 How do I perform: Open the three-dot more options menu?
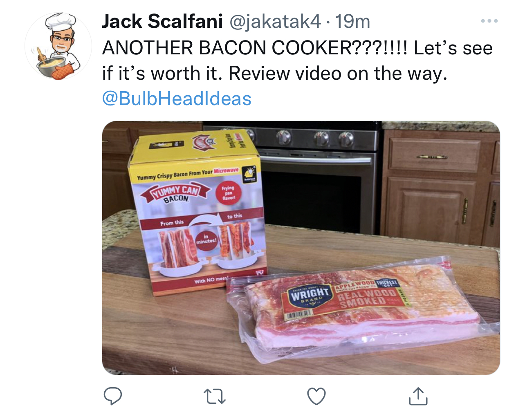[489, 21]
